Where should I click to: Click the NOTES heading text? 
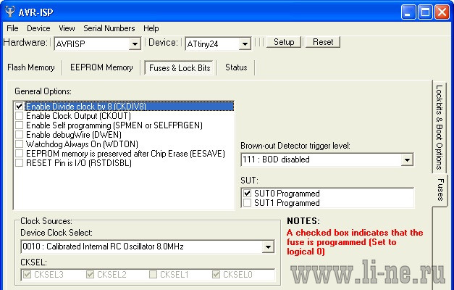click(x=303, y=221)
